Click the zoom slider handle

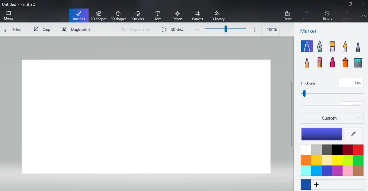click(x=226, y=29)
